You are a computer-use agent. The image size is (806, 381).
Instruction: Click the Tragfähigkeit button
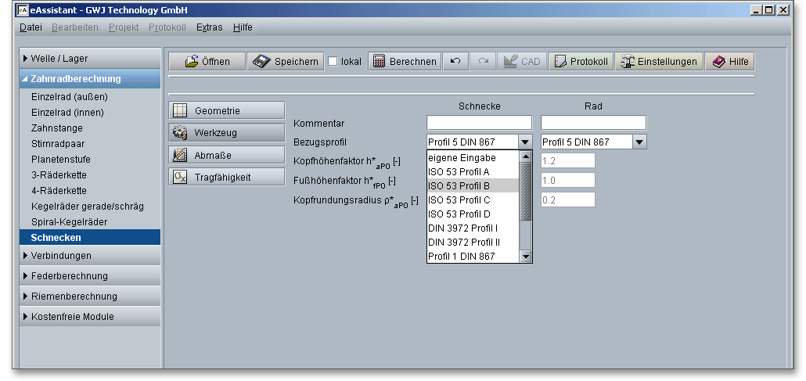[x=227, y=177]
